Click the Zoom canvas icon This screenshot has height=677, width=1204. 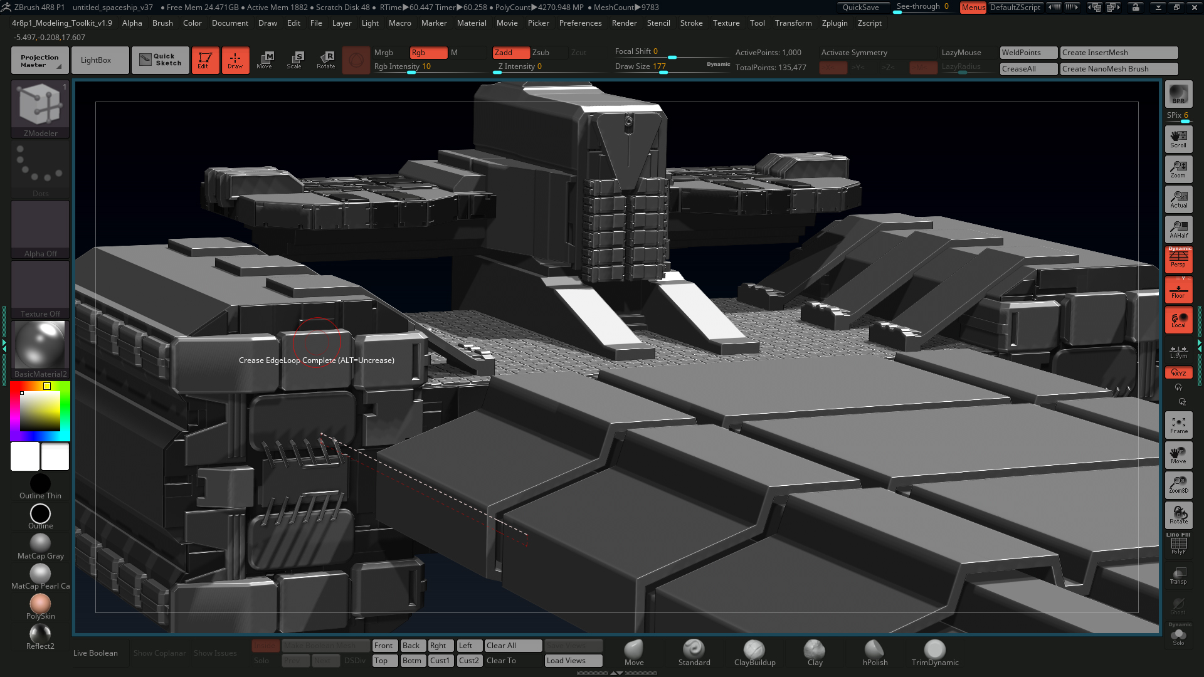tap(1178, 169)
